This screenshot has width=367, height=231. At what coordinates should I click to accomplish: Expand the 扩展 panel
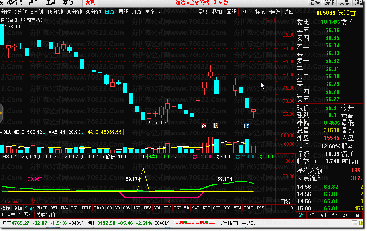(25, 215)
